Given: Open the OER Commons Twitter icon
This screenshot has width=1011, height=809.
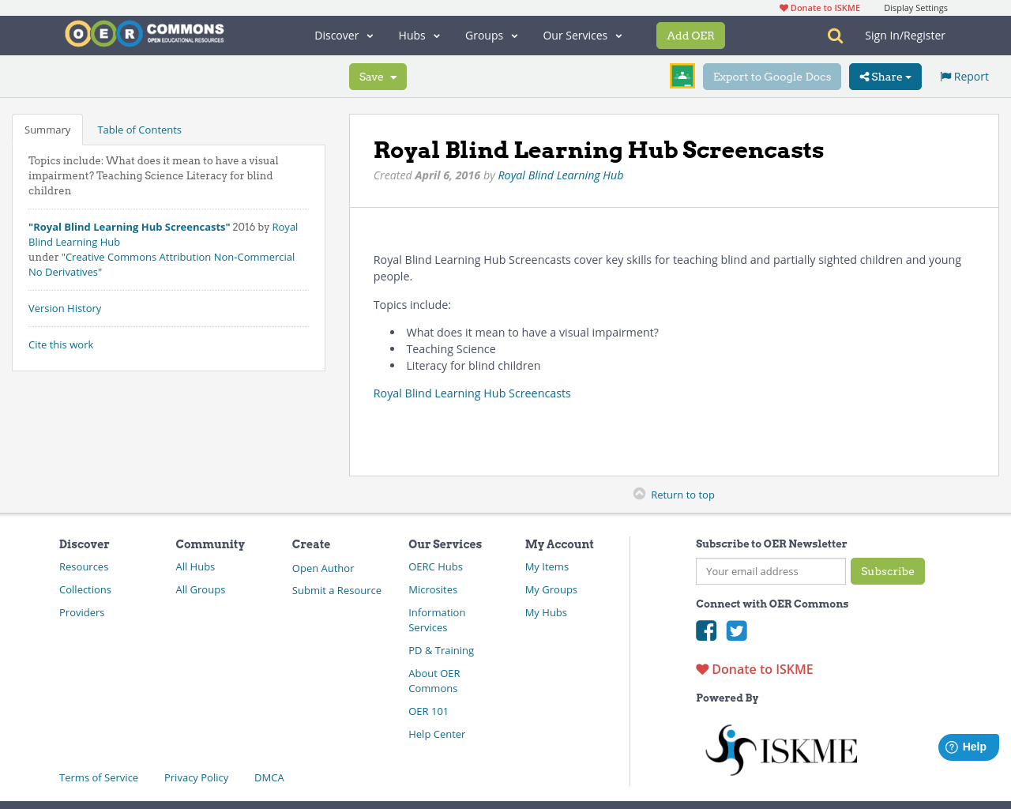Looking at the screenshot, I should (736, 630).
